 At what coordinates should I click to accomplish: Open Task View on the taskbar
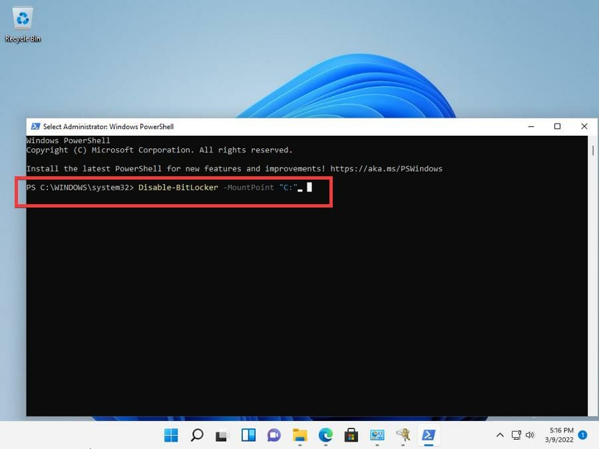(x=221, y=435)
